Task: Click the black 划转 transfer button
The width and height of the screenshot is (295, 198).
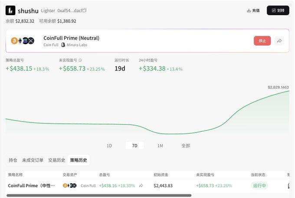Action: pos(278,10)
